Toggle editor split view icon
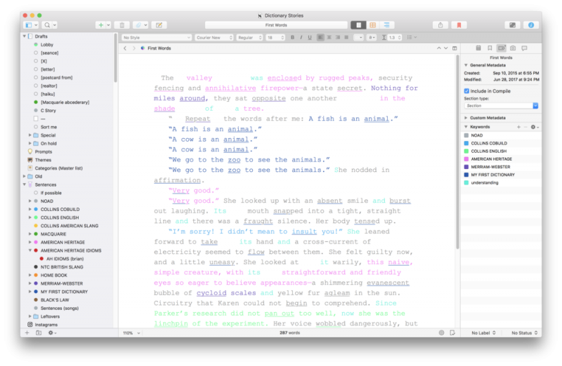 (455, 48)
